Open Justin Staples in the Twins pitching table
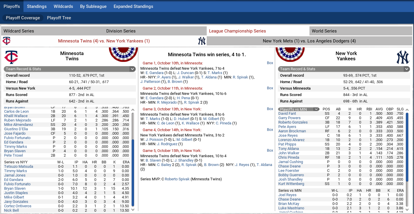414x214 pixels. pyautogui.click(x=16, y=193)
